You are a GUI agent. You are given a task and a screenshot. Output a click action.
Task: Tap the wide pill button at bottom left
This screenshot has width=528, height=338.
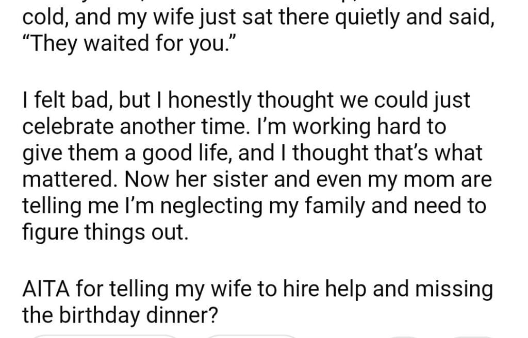coord(106,336)
